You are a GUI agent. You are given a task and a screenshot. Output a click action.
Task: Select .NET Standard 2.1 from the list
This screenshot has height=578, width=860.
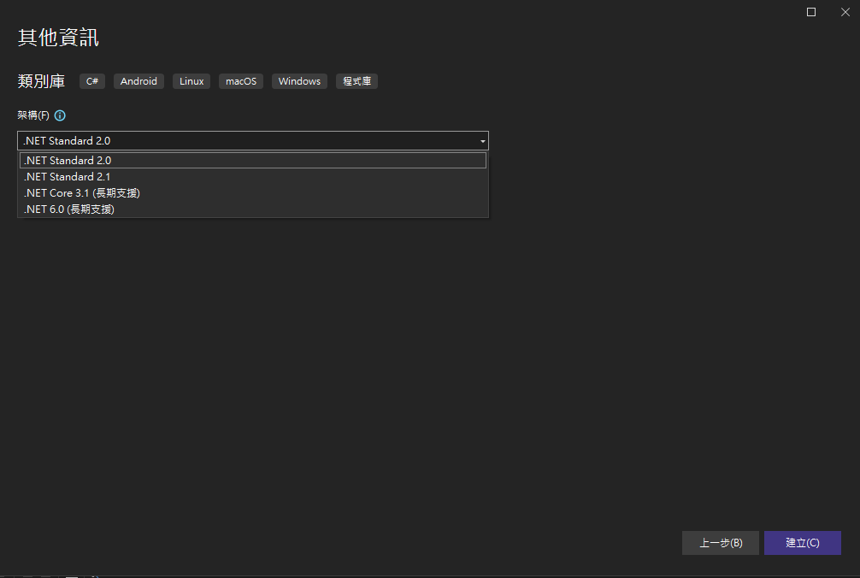tap(67, 176)
